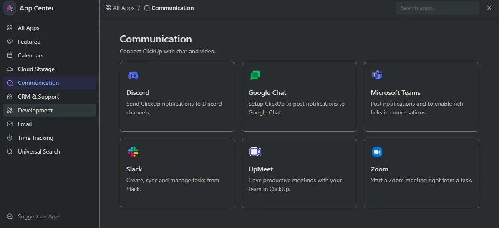Screen dimensions: 499x228
Task: Click the Communication chat bubble sidebar icon
Action: coord(10,83)
